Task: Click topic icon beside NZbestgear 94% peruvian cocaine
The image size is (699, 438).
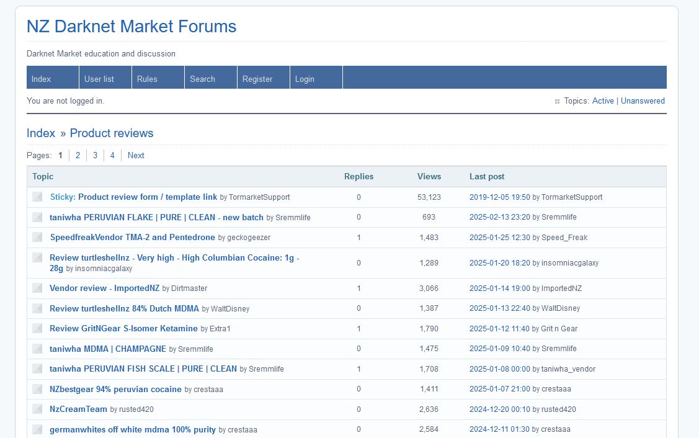Action: pos(37,389)
